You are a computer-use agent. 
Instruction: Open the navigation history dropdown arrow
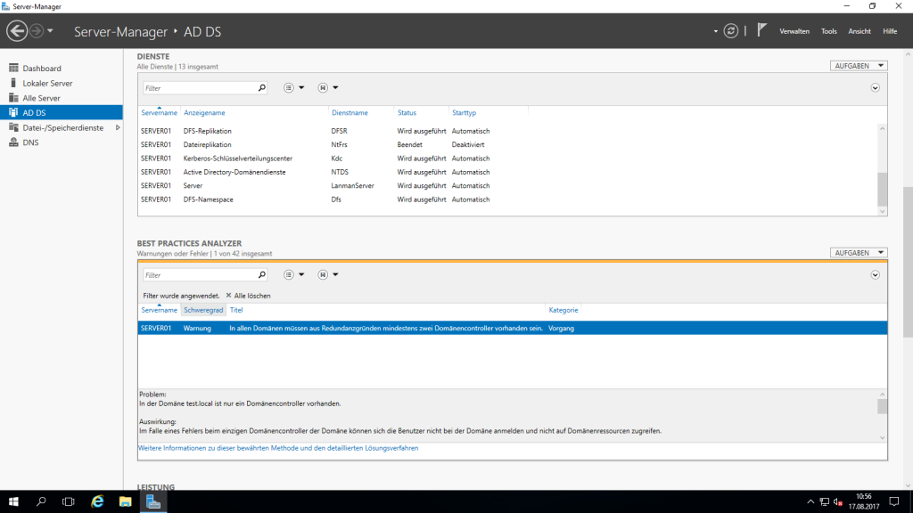(x=50, y=31)
